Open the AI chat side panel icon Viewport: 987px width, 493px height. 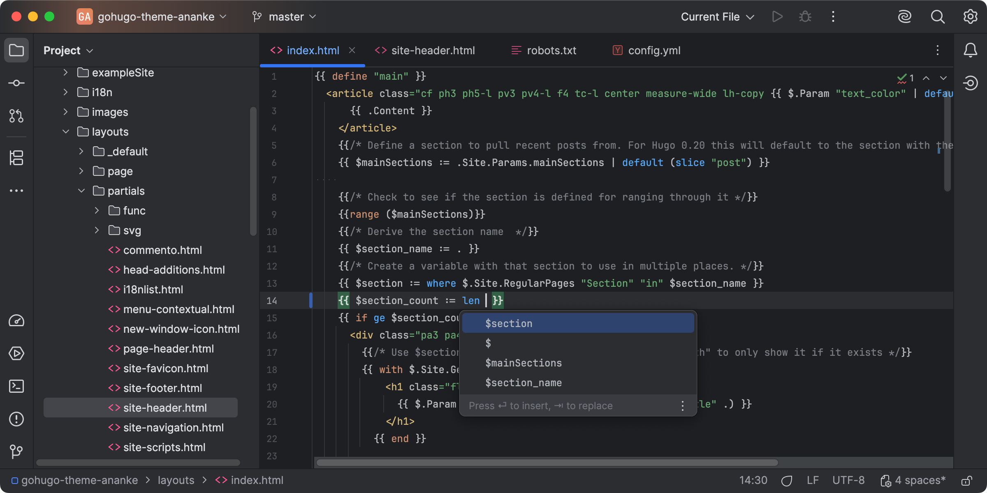(x=971, y=83)
